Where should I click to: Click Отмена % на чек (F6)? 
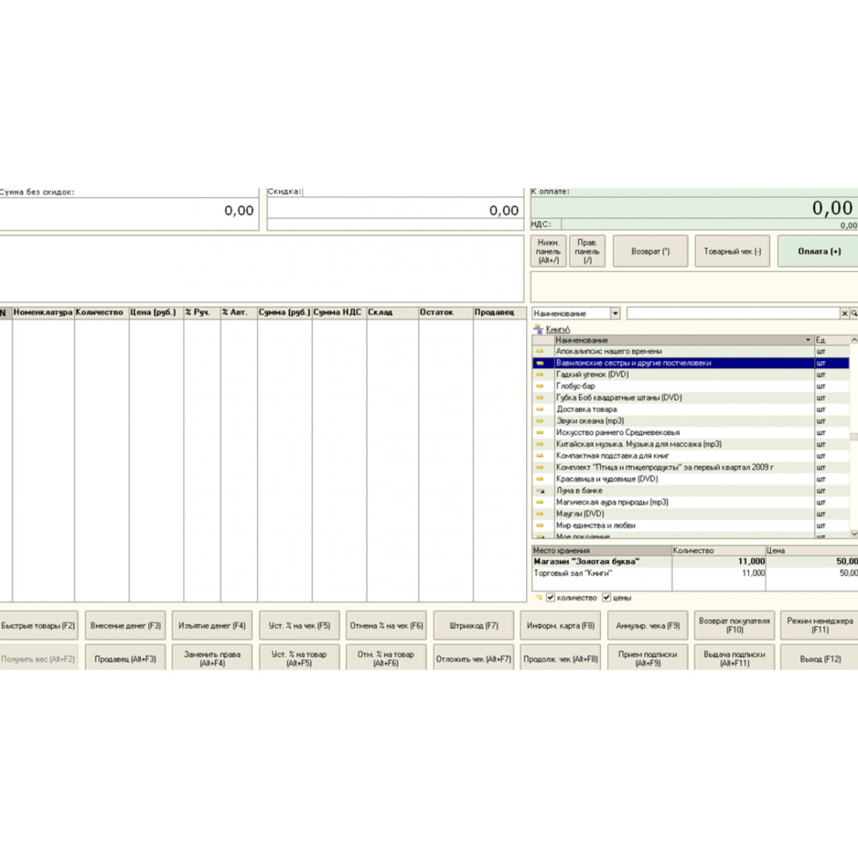click(x=386, y=625)
